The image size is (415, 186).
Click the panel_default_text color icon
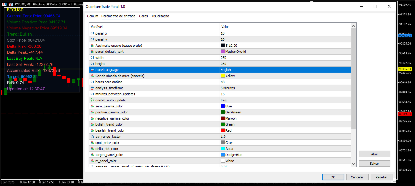92,52
